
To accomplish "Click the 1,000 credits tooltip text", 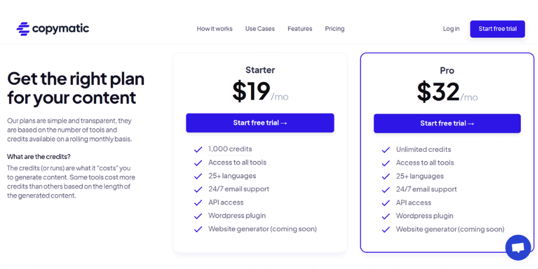I will click(230, 149).
